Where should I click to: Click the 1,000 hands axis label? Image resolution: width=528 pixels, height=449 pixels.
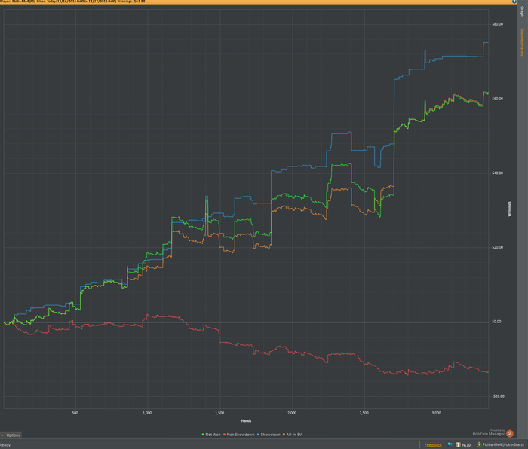point(147,413)
